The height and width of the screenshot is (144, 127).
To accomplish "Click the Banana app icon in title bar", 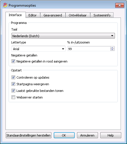I will (5, 5).
